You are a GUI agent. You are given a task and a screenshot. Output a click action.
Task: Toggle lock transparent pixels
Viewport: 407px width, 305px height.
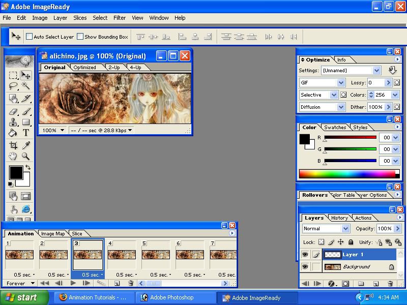(x=322, y=242)
